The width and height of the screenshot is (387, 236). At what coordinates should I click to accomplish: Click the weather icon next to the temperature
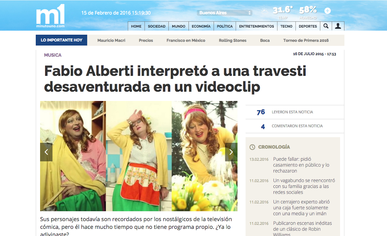tap(264, 11)
